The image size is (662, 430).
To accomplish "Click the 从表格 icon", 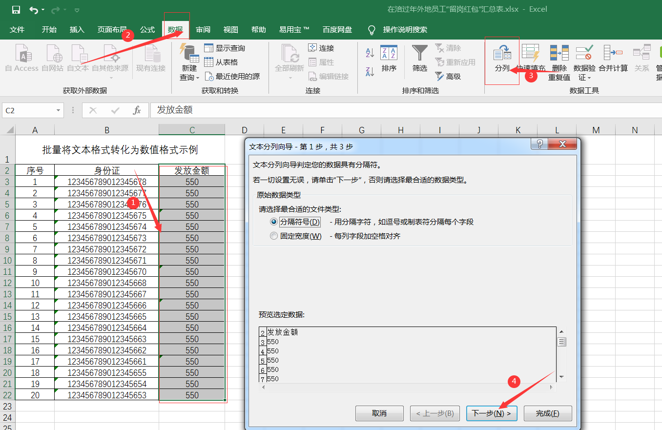I will click(209, 62).
